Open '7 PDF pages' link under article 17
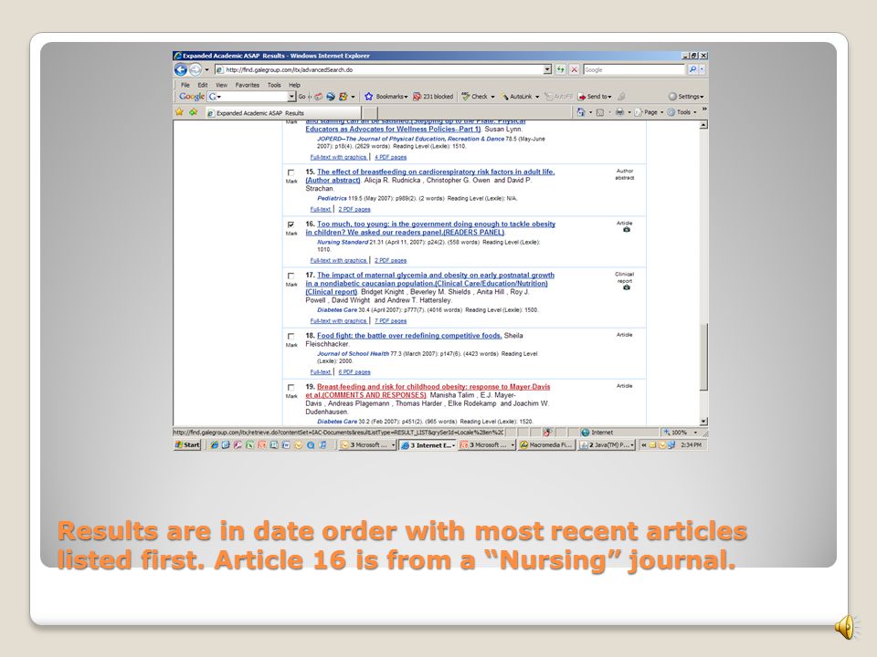Screen dimensions: 877x657 390,320
